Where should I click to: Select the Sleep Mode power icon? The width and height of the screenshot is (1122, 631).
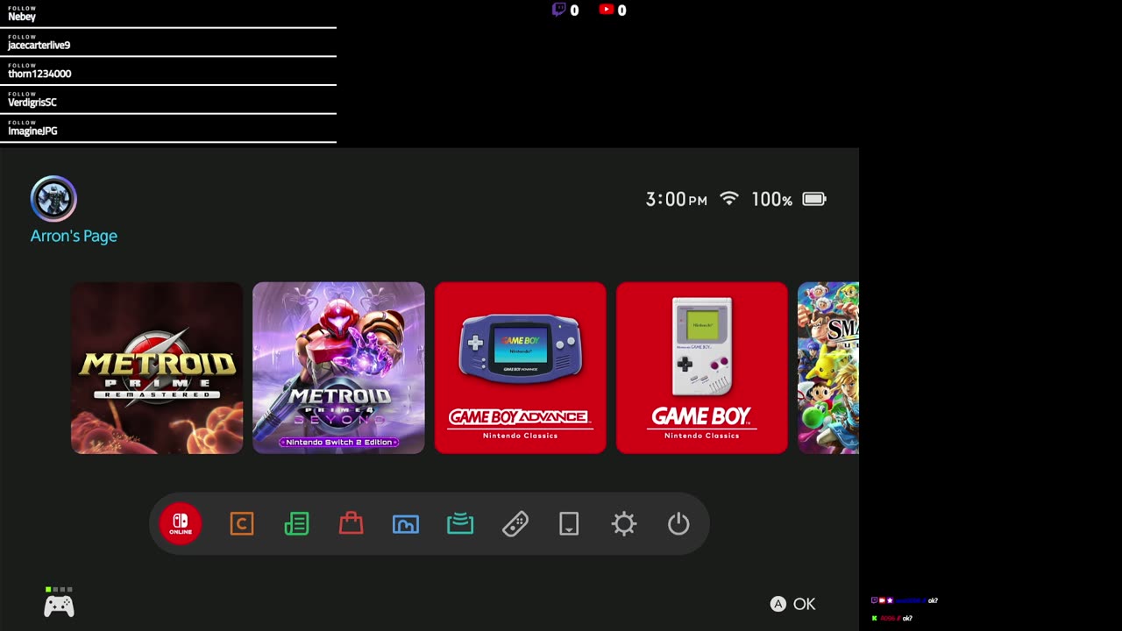678,524
